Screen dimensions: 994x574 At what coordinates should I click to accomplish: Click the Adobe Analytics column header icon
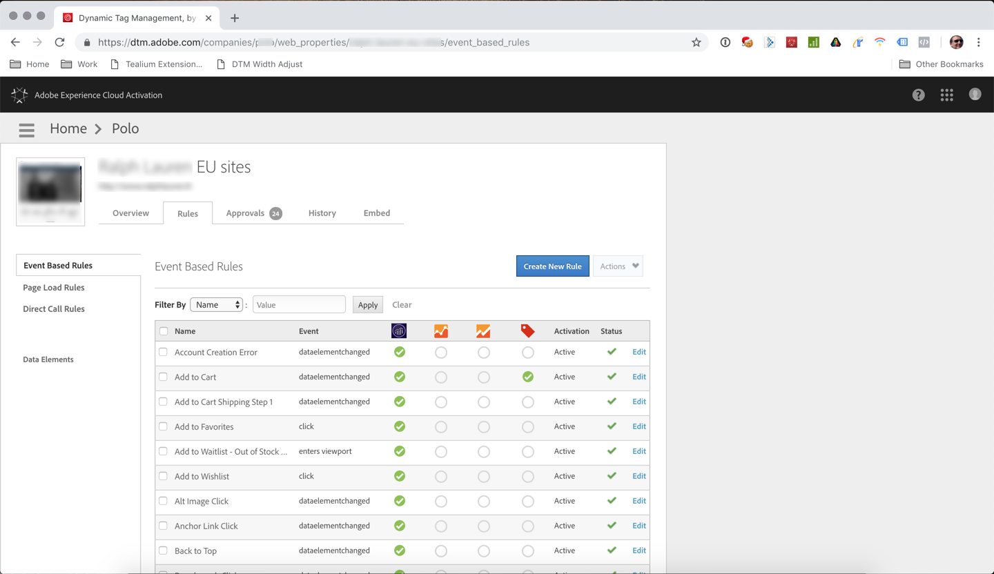399,331
